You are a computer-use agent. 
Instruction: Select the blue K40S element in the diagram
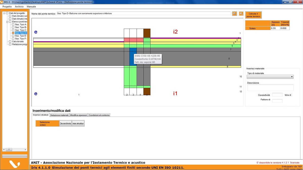133,57
